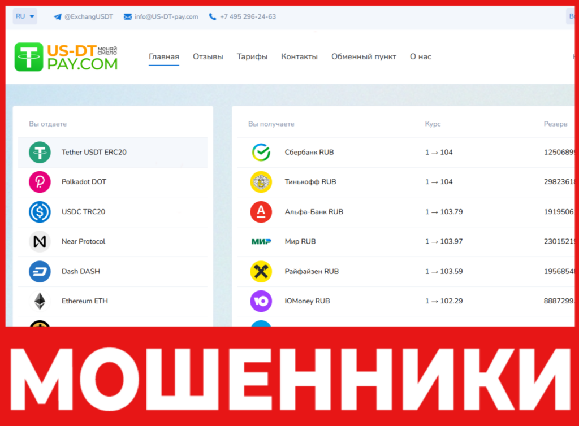This screenshot has height=426, width=579.
Task: Click the Ethereum ETH icon
Action: click(39, 301)
